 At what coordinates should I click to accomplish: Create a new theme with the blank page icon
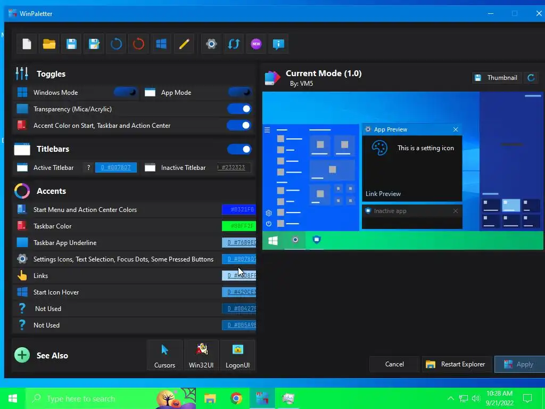tap(27, 44)
